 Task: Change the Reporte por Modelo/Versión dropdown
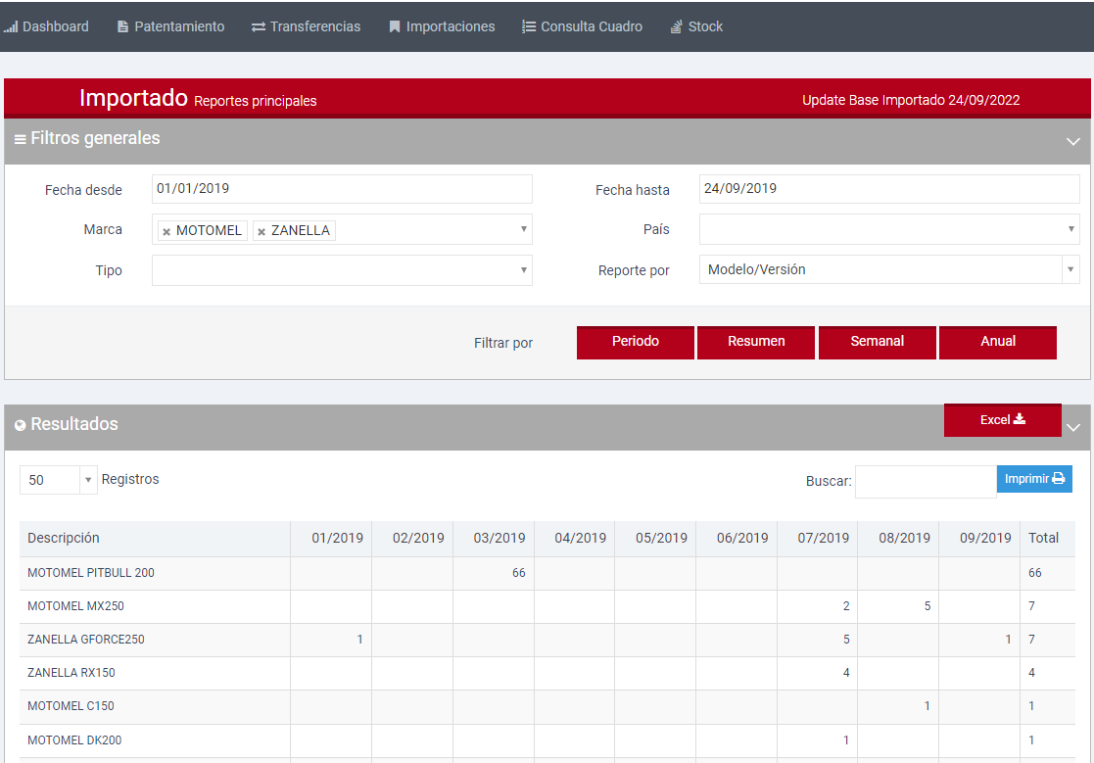click(x=888, y=270)
